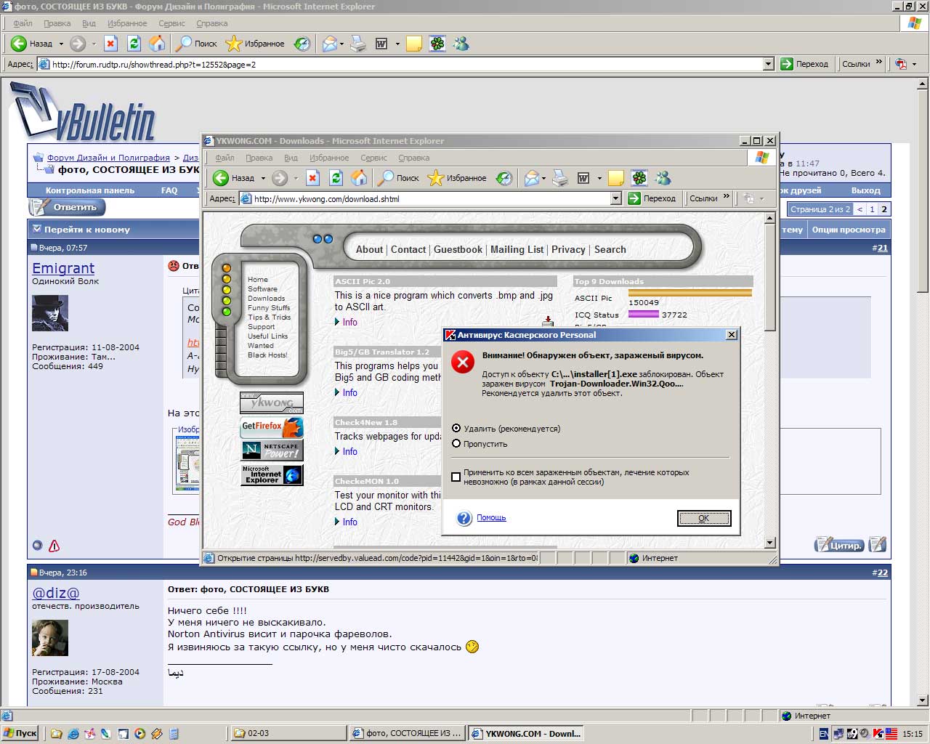This screenshot has height=744, width=930.
Task: Open Опции просмотра forum dropdown
Action: [x=849, y=230]
